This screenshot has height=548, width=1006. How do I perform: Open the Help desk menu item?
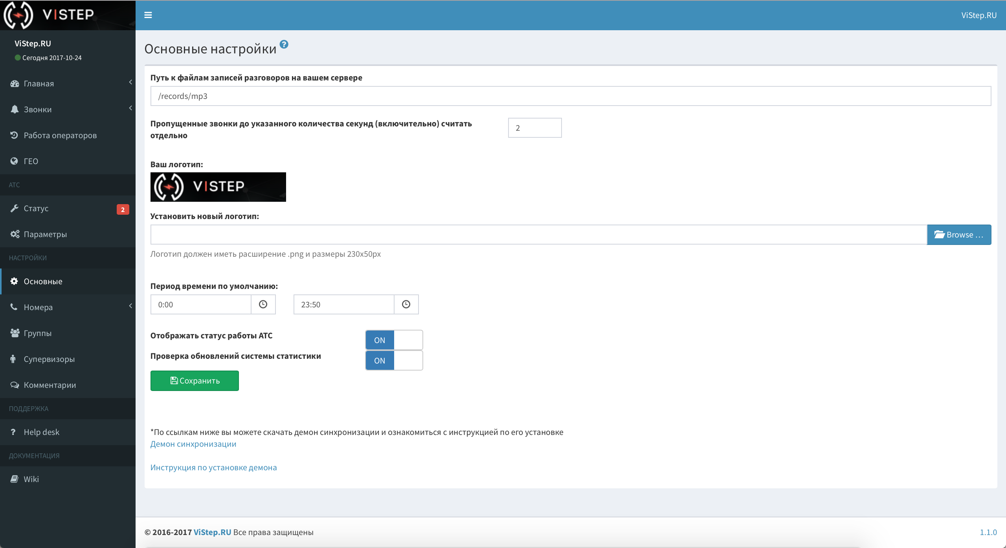[41, 432]
